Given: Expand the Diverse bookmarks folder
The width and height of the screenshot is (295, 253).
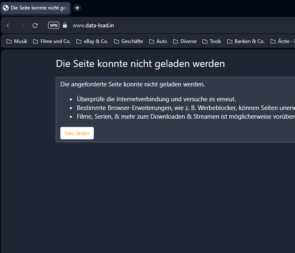Looking at the screenshot, I should [185, 41].
